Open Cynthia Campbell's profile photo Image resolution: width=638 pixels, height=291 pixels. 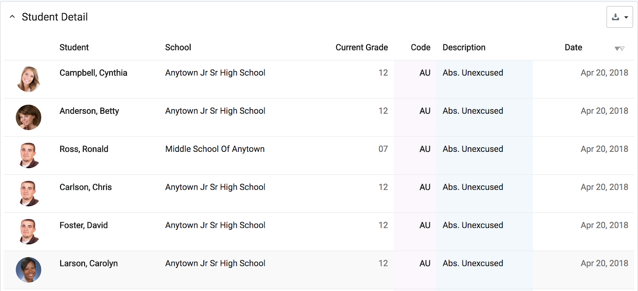[x=28, y=79]
